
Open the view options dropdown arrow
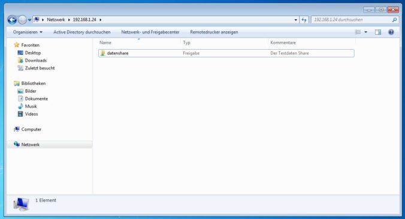pyautogui.click(x=365, y=32)
